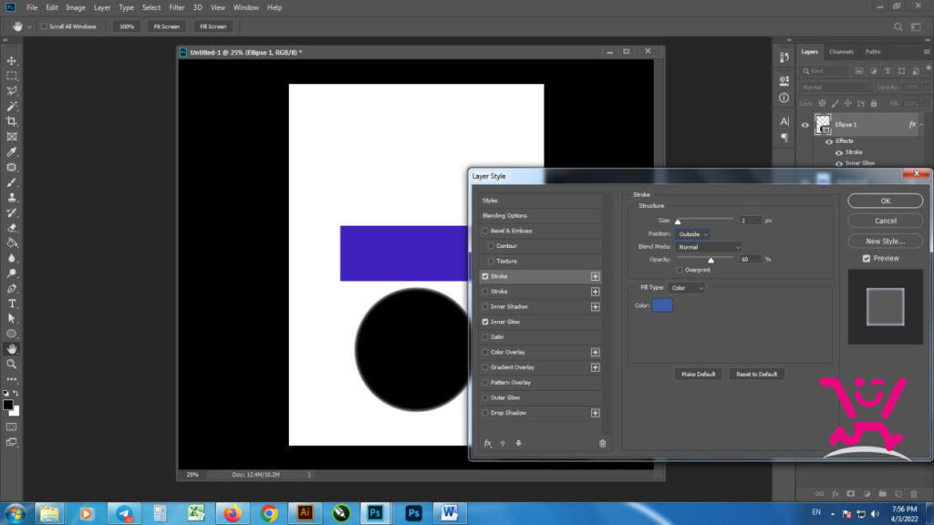934x525 pixels.
Task: Enable the Drop Shadow checkbox
Action: coord(485,413)
